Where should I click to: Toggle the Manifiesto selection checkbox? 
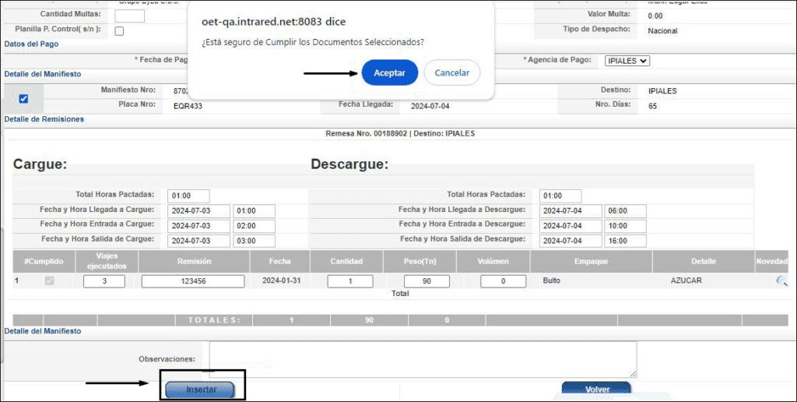(x=23, y=99)
